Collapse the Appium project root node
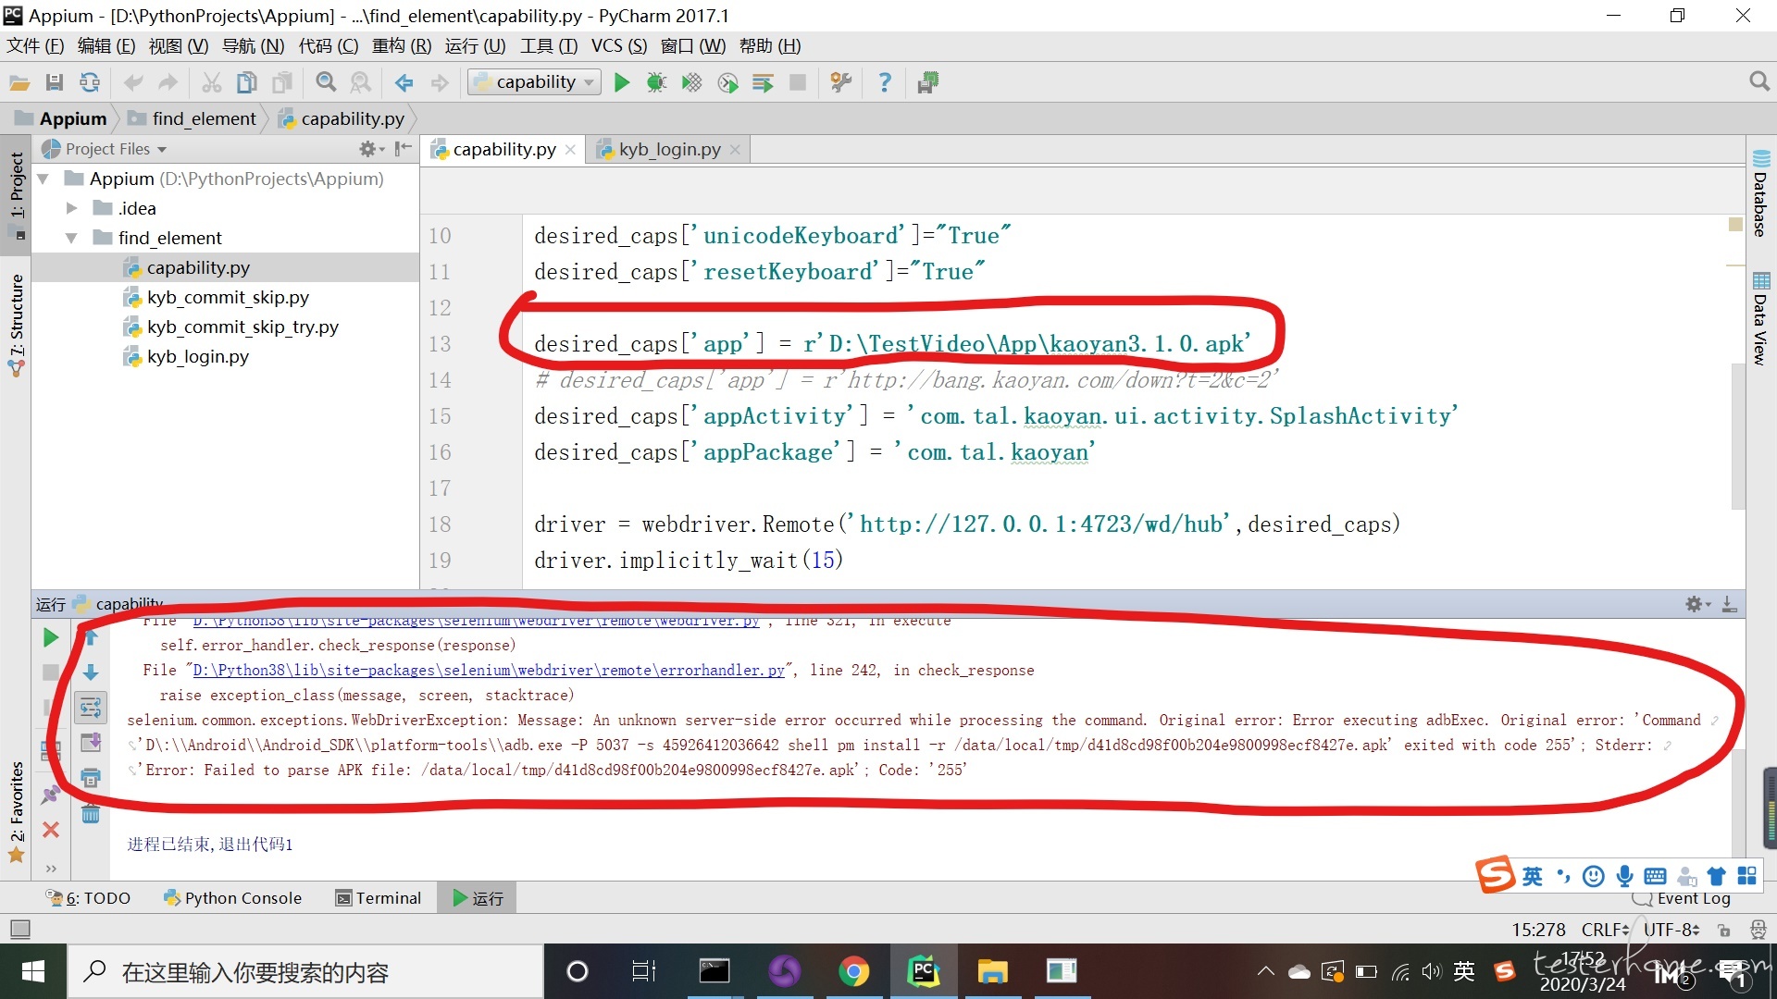This screenshot has height=999, width=1777. 43,179
